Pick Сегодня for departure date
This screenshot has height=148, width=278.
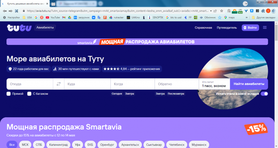tap(117, 94)
